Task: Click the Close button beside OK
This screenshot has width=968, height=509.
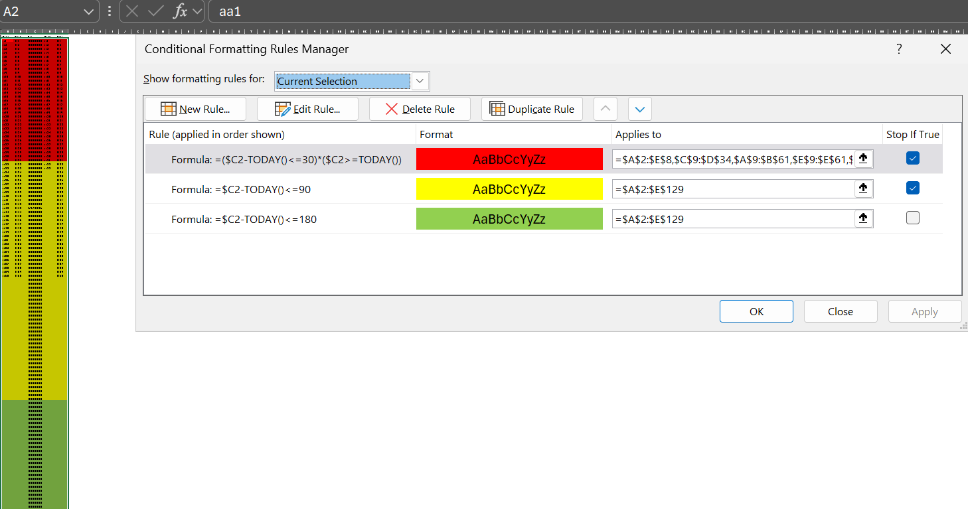Action: (x=841, y=311)
